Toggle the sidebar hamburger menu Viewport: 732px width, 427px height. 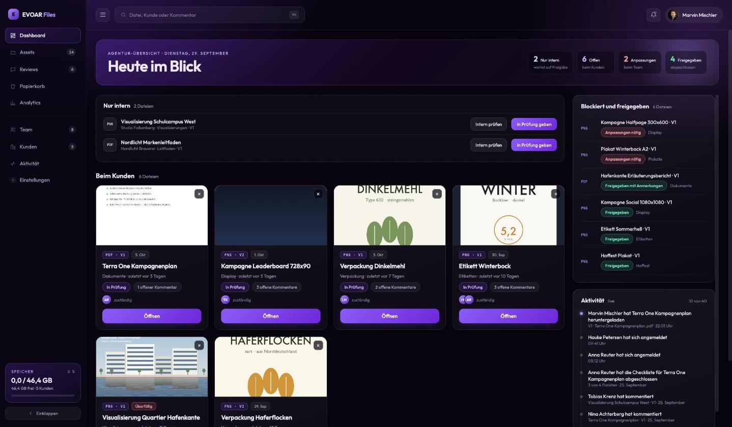[103, 15]
